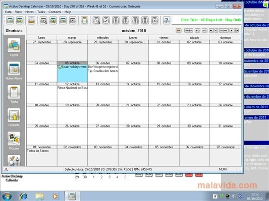Open the Pictures shortcut icon

point(14,139)
